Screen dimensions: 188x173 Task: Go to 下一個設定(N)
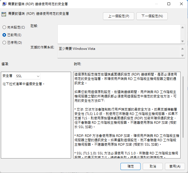[152, 16]
